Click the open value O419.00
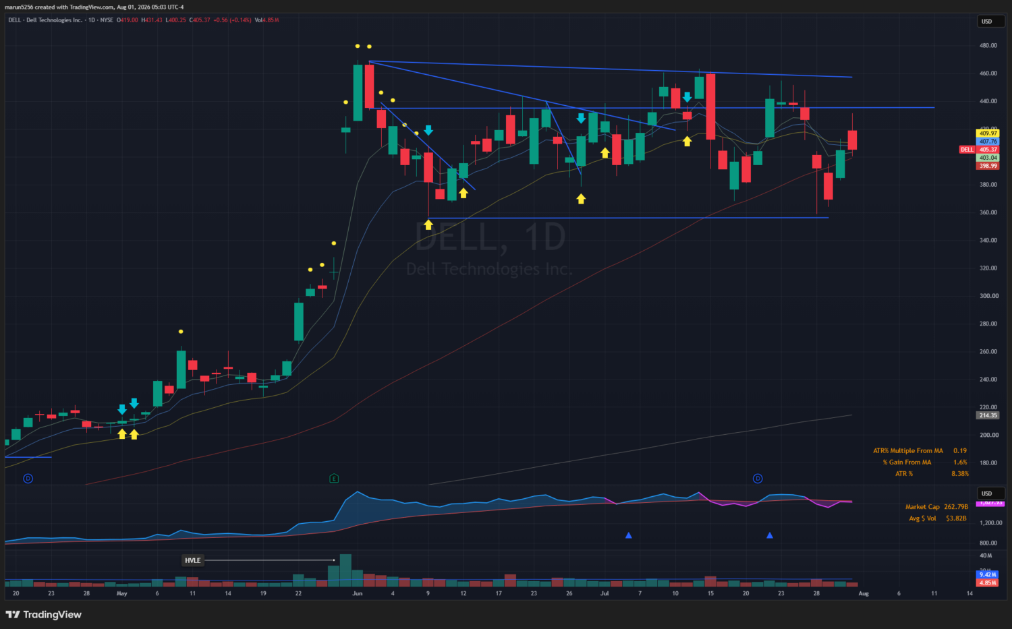 (x=128, y=20)
